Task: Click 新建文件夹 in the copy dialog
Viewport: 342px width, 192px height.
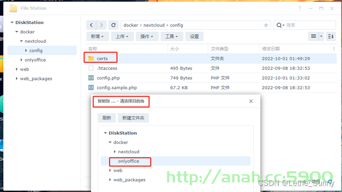Action: pos(133,118)
